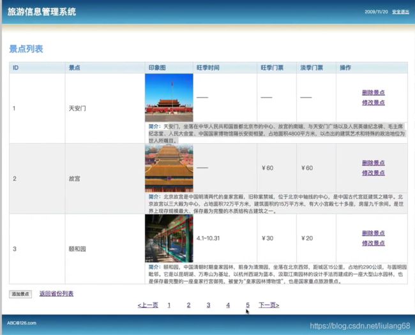
Task: Follow the 返回省份列表 link
Action: (56, 293)
